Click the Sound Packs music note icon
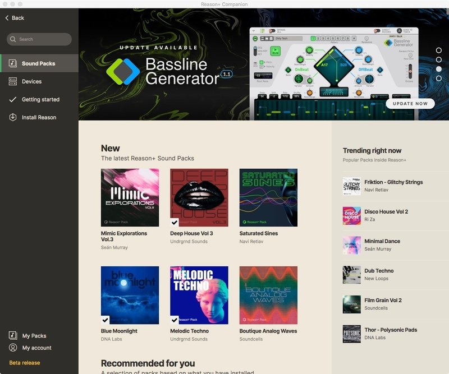The width and height of the screenshot is (449, 374). tap(12, 63)
